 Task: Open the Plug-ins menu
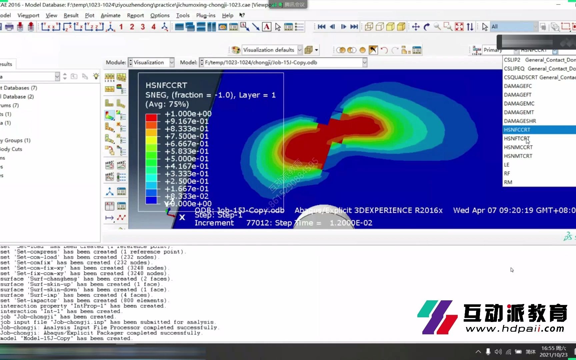205,15
